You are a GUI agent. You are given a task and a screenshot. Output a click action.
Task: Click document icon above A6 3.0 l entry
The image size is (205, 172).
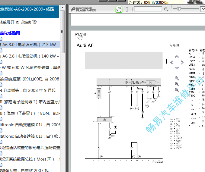(1, 39)
